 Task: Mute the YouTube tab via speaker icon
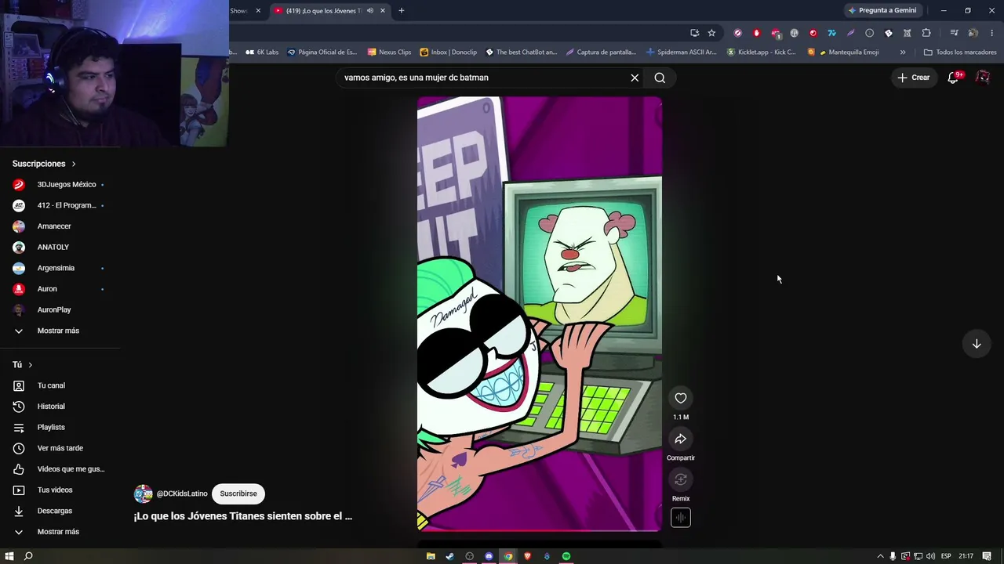[x=370, y=10]
